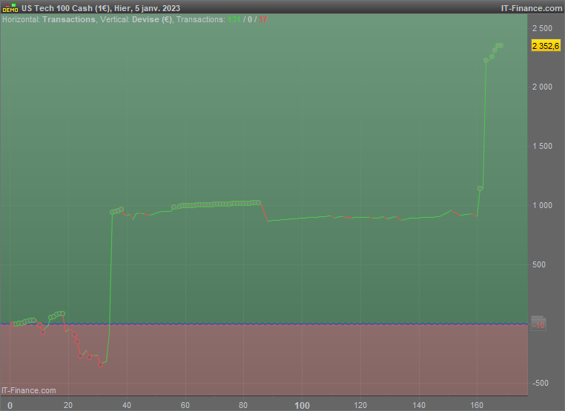Image resolution: width=565 pixels, height=411 pixels.
Task: Click the '100' horizontal axis label
Action: point(302,406)
